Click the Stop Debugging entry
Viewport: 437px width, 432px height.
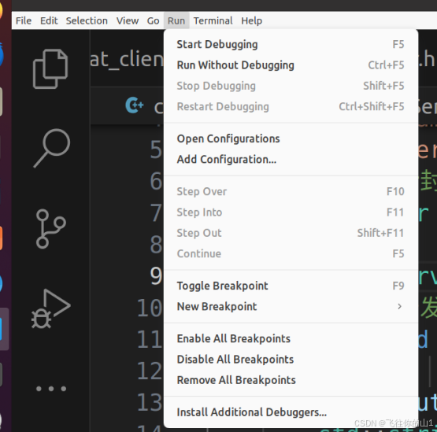pos(291,86)
